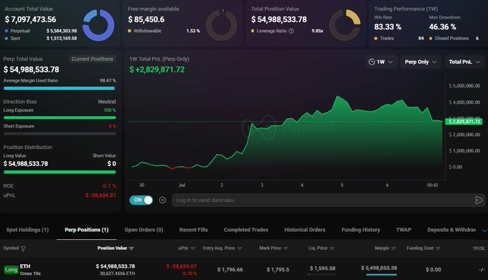Click the Direction Bias Neutral label
The width and height of the screenshot is (488, 280).
[x=107, y=102]
